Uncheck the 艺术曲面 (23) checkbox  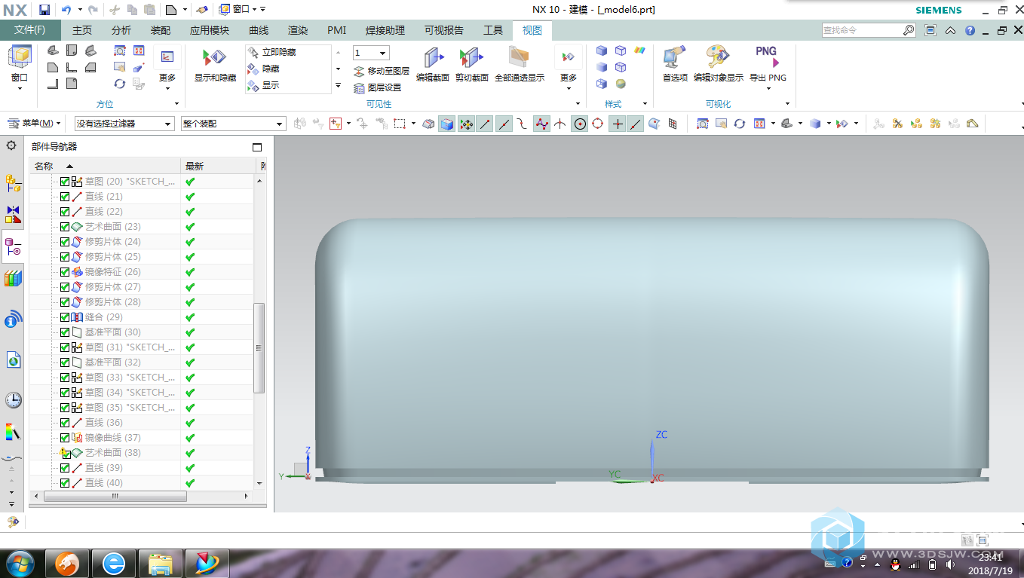click(65, 227)
